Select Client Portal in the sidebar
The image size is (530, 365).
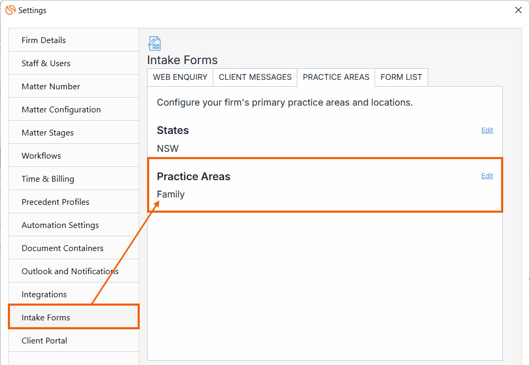click(x=74, y=340)
